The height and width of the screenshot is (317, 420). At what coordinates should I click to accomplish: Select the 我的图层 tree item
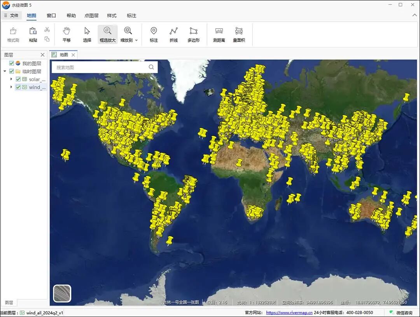[31, 63]
